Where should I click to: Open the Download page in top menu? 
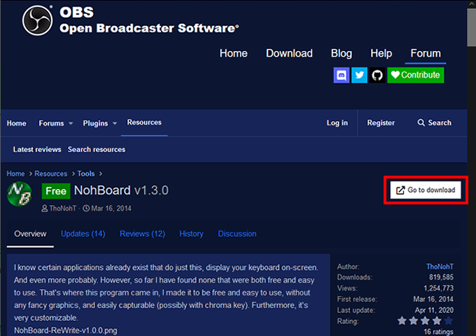289,53
